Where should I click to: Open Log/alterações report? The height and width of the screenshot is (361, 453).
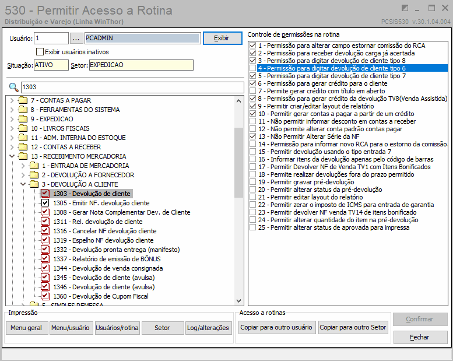tap(208, 328)
